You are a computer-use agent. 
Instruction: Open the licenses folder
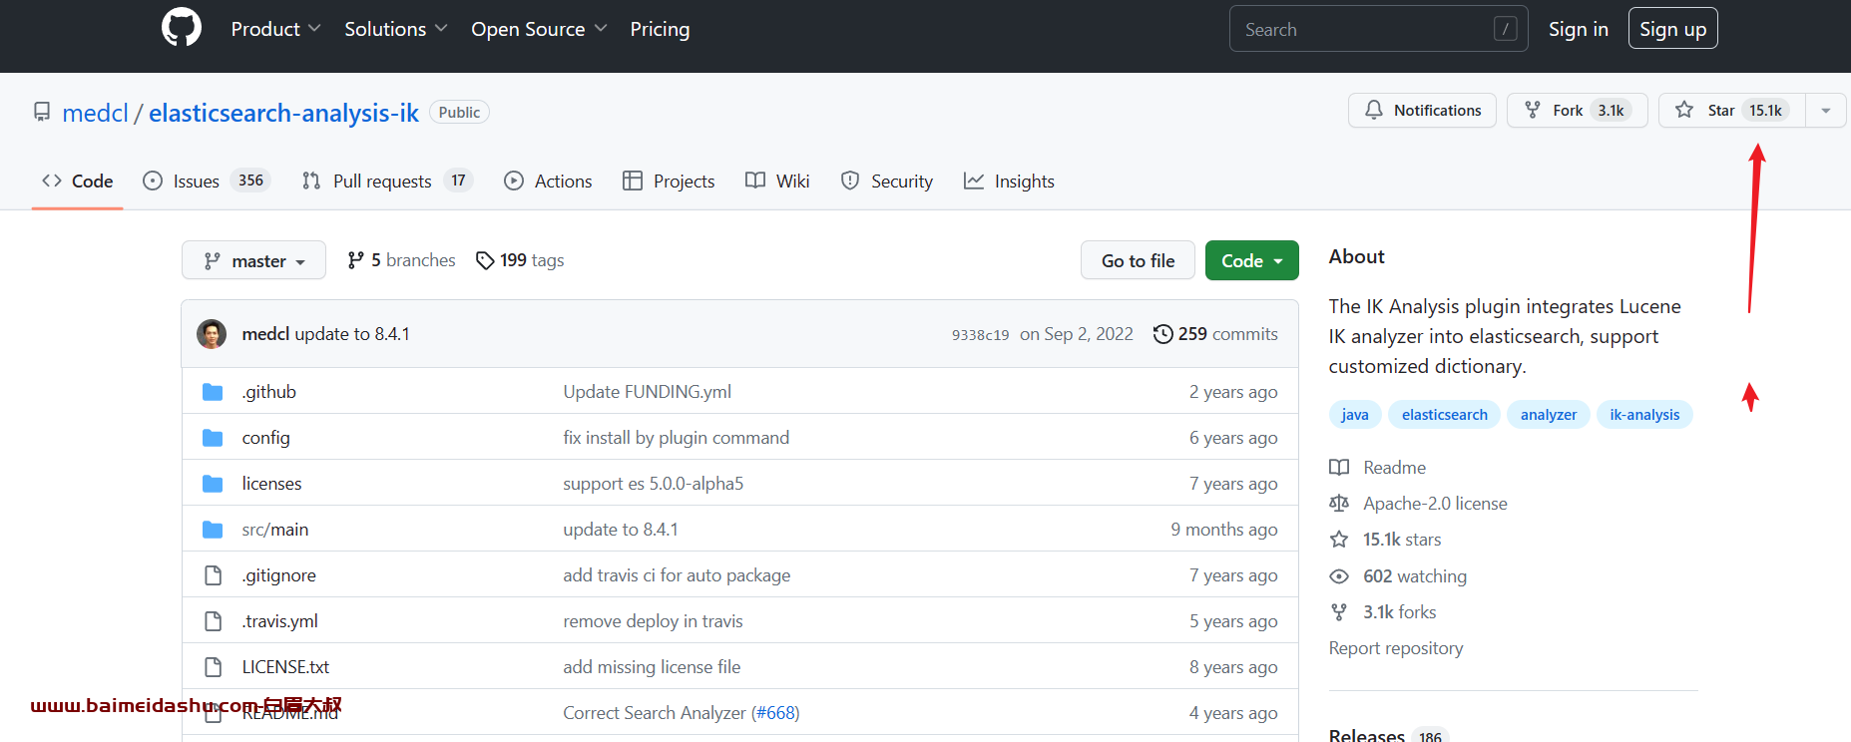[271, 484]
